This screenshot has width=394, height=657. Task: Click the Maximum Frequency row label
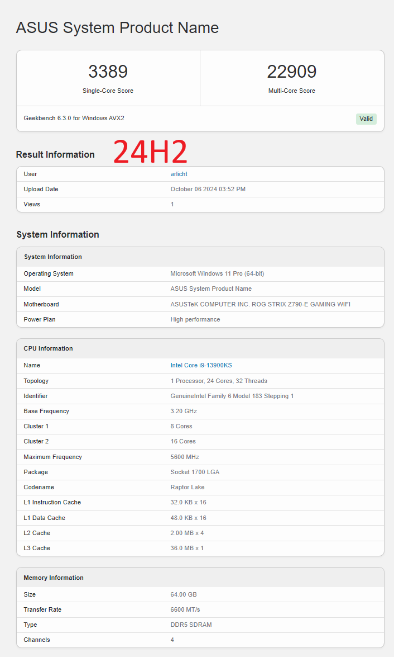[x=52, y=457]
